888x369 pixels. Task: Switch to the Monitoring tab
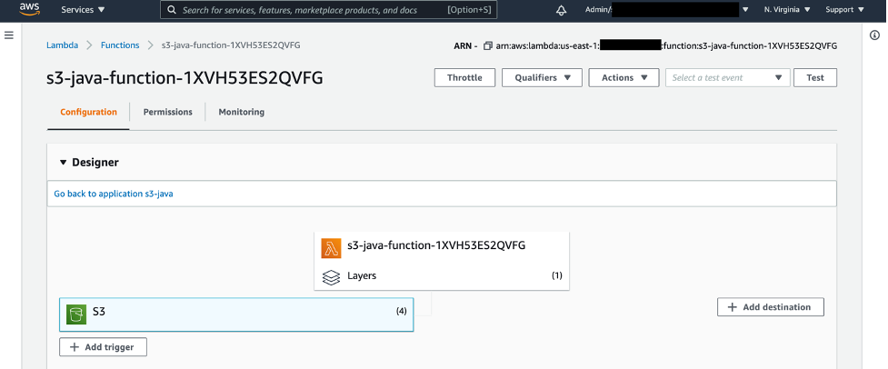[241, 112]
